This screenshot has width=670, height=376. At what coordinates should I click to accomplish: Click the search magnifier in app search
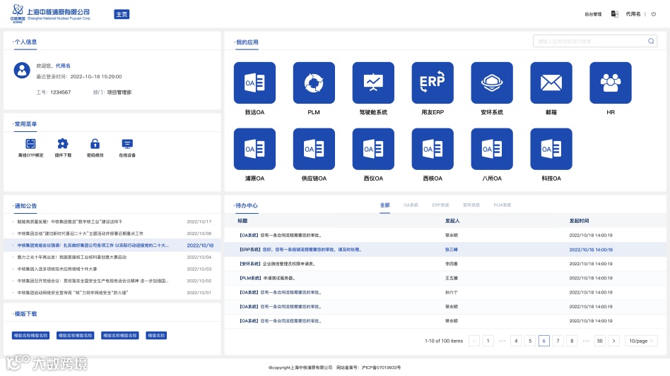651,42
